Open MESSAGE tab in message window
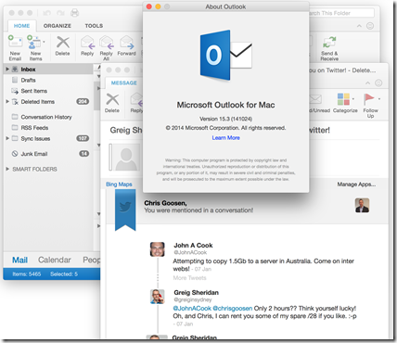The image size is (397, 343). [x=124, y=83]
